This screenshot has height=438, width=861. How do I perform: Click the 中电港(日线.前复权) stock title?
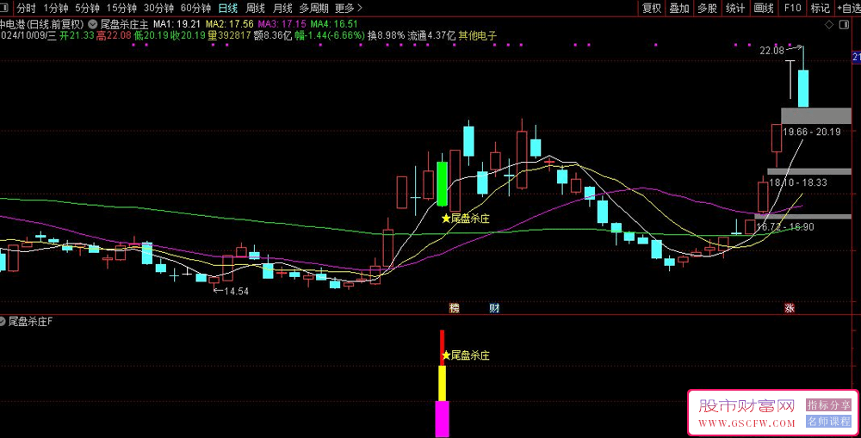click(x=42, y=24)
